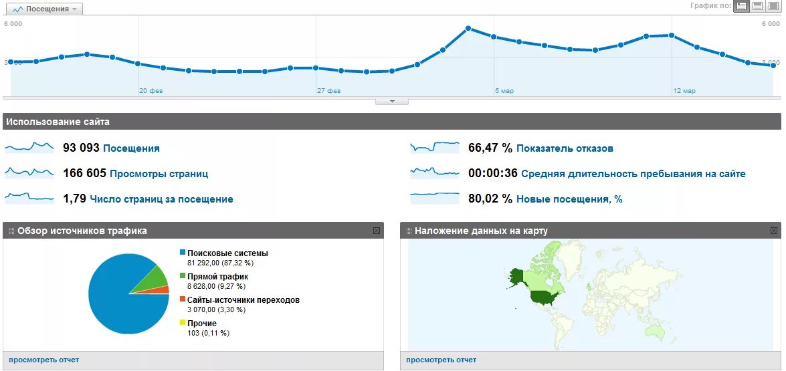Click the 93 093 visits figure
This screenshot has width=786, height=371.
click(81, 148)
